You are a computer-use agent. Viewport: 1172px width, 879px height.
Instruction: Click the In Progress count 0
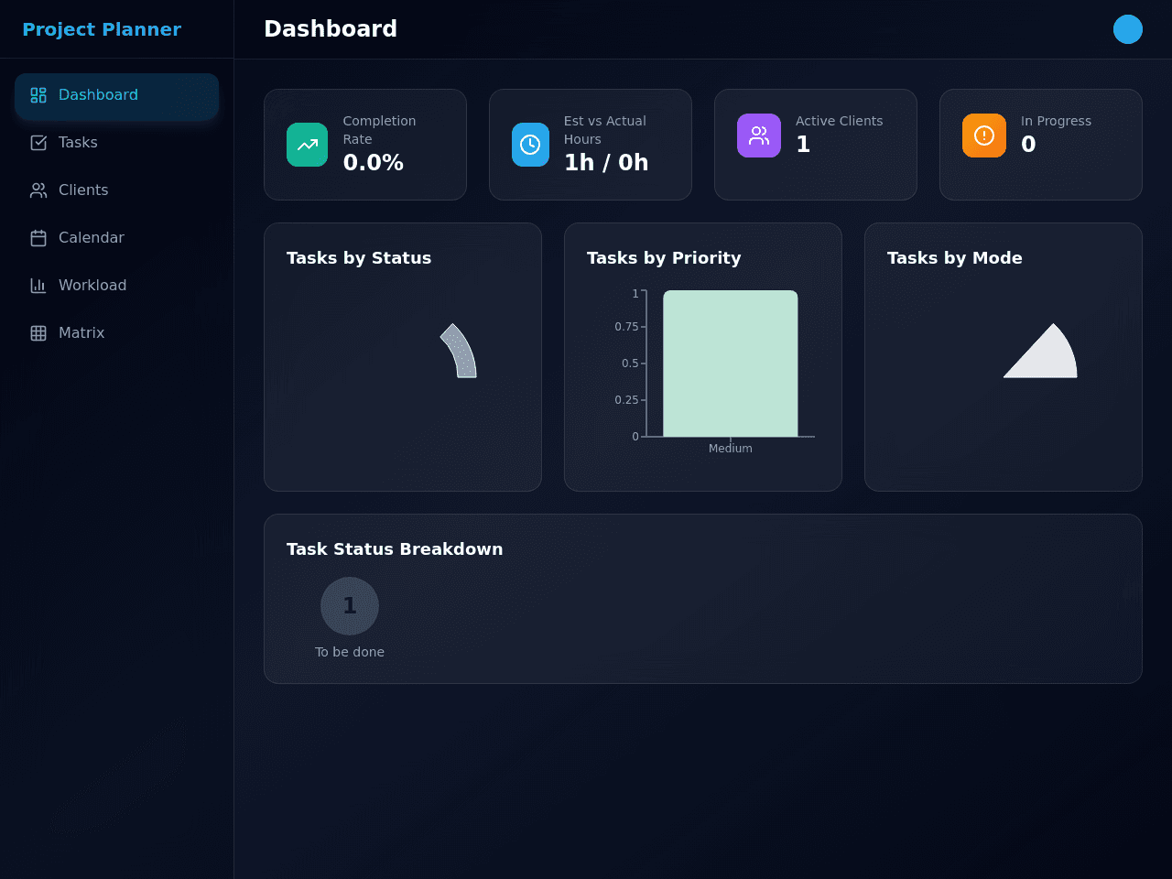pos(1028,145)
